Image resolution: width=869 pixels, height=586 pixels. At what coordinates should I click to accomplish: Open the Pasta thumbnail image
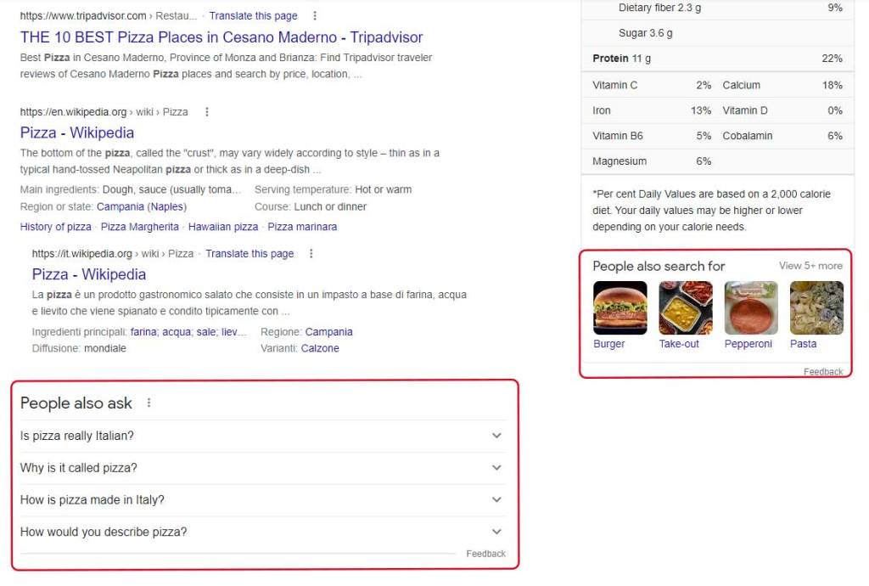816,307
